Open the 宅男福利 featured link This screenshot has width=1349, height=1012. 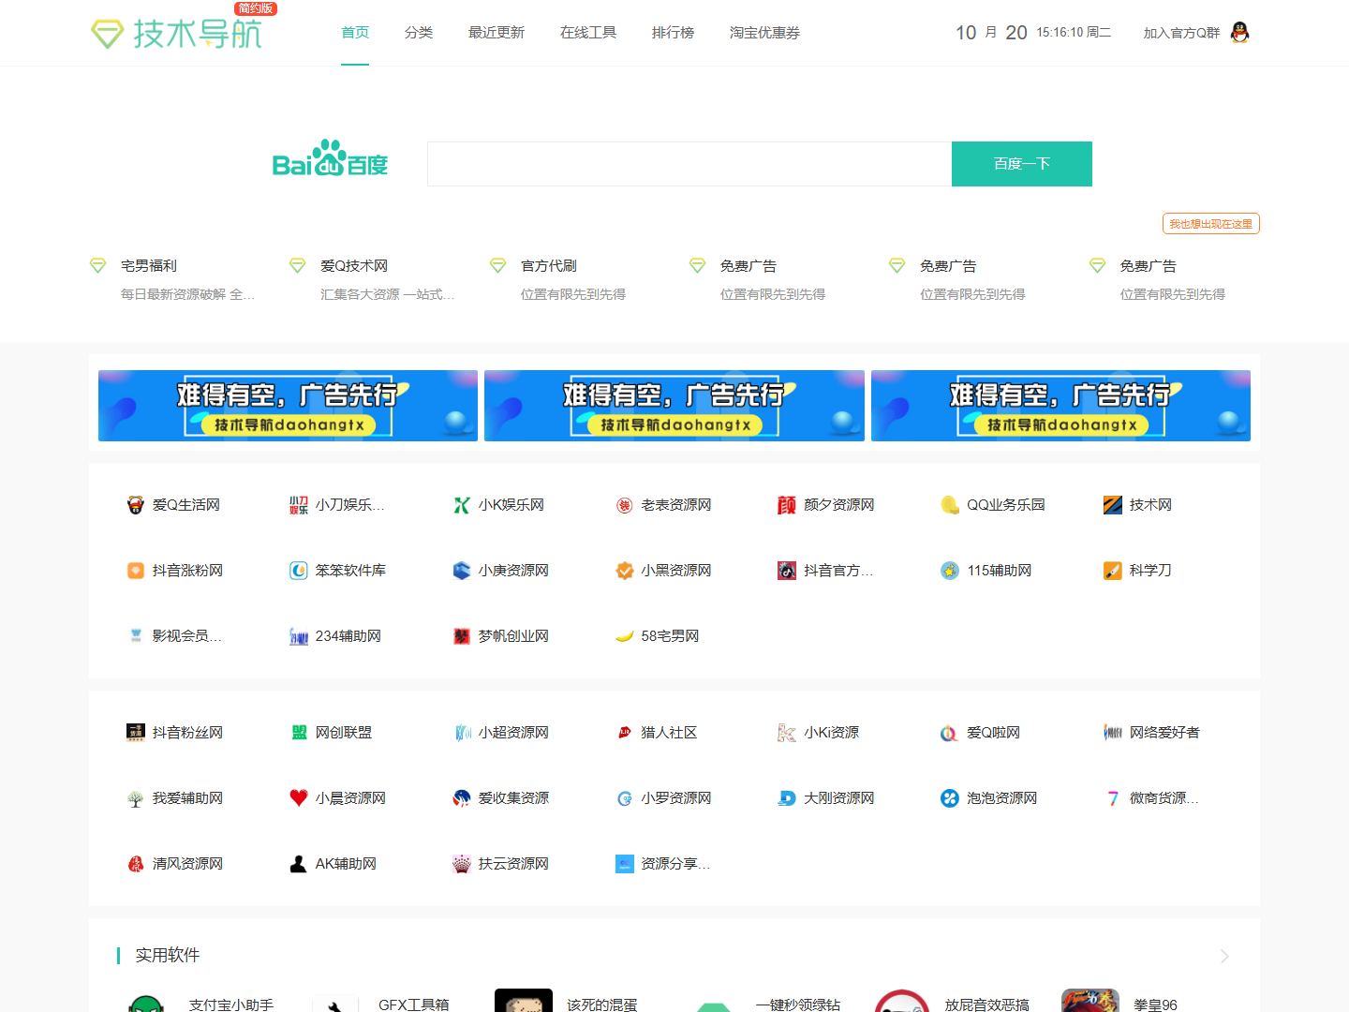pos(149,266)
